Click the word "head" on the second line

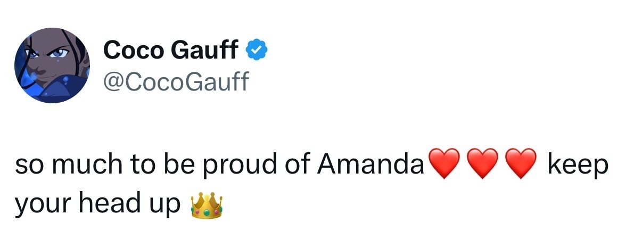pos(103,203)
